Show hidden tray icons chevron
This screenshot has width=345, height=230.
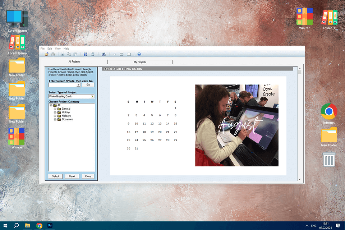pyautogui.click(x=307, y=226)
